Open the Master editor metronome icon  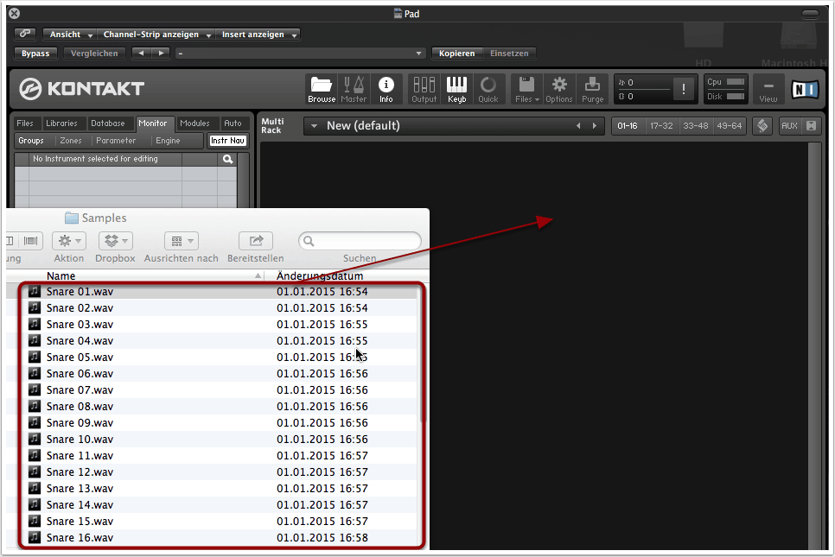[353, 89]
